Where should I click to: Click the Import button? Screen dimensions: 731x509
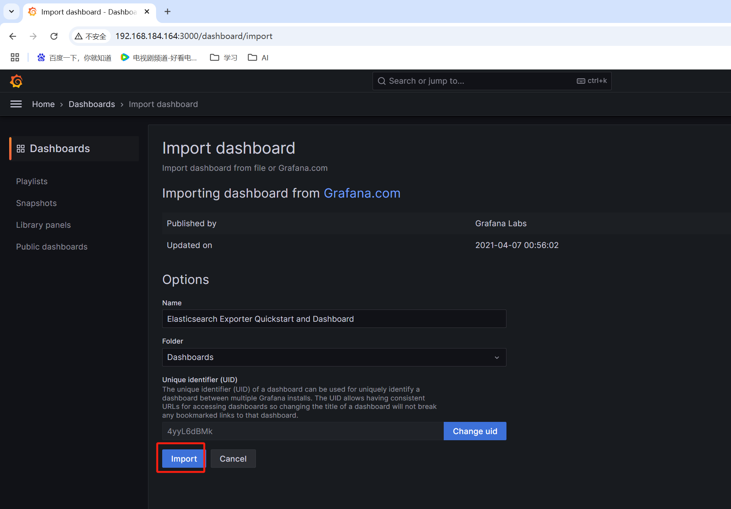(x=184, y=459)
